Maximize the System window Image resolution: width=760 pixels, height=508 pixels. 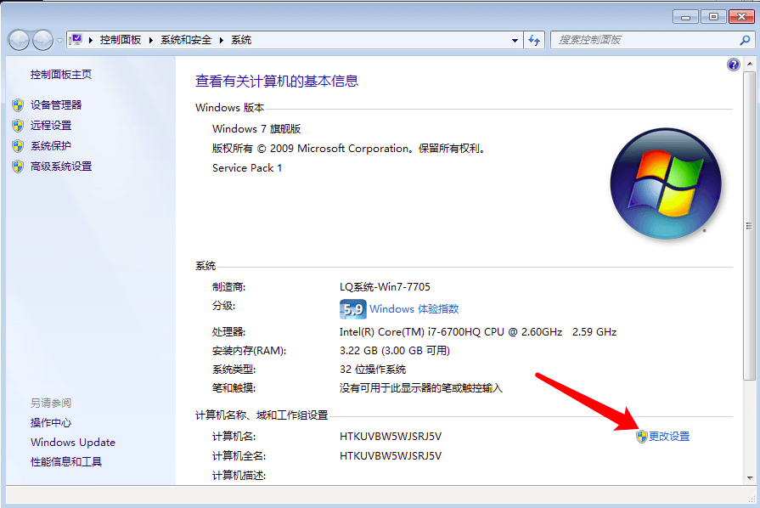pyautogui.click(x=713, y=17)
